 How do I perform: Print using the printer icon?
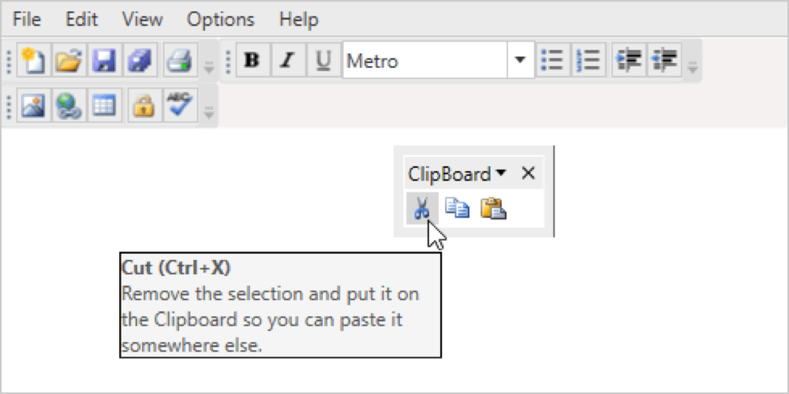[178, 61]
